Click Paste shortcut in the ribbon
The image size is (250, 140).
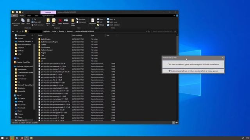tap(37, 25)
